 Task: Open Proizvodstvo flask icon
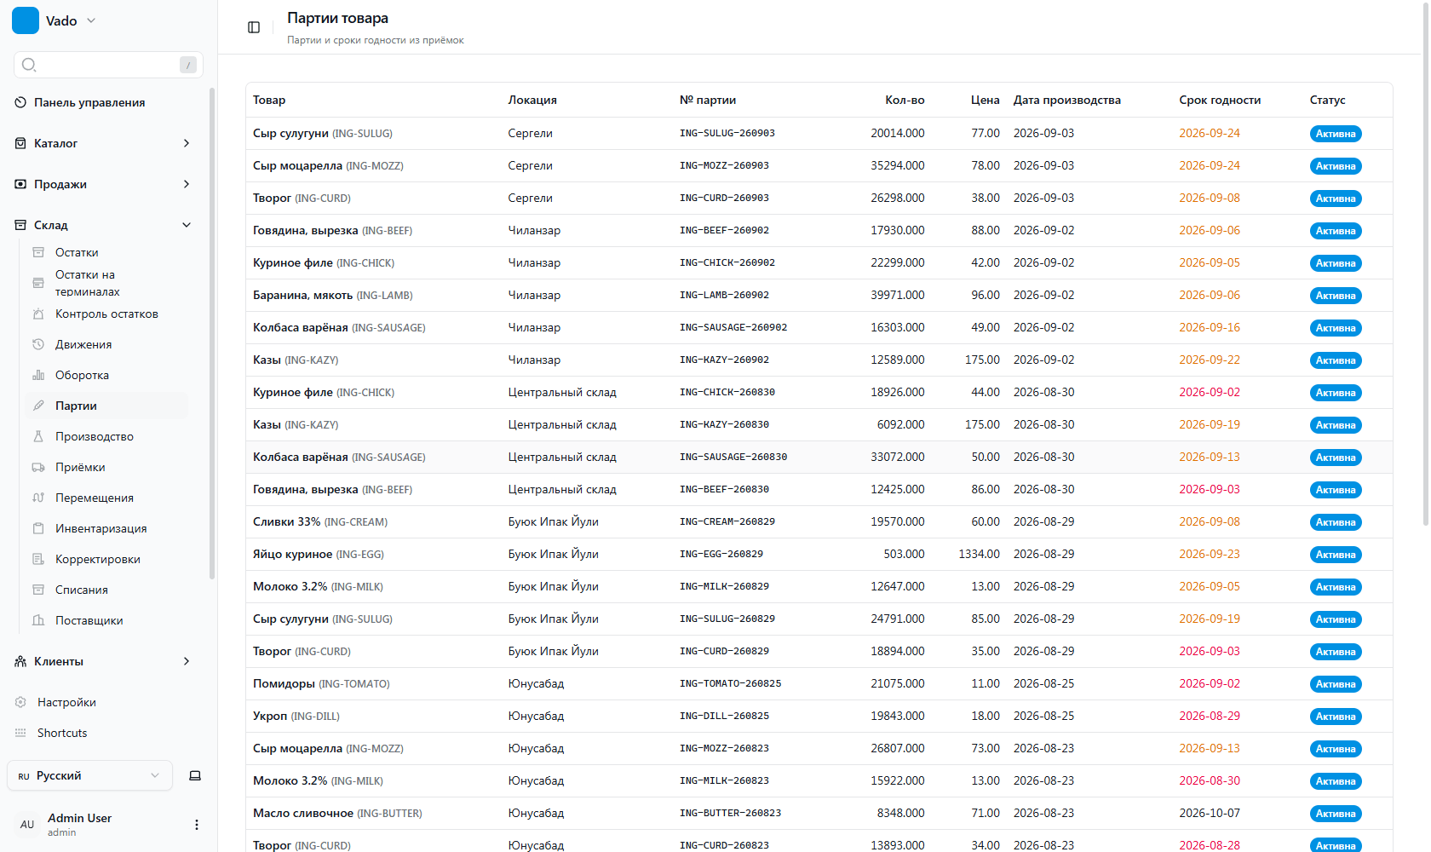coord(38,436)
